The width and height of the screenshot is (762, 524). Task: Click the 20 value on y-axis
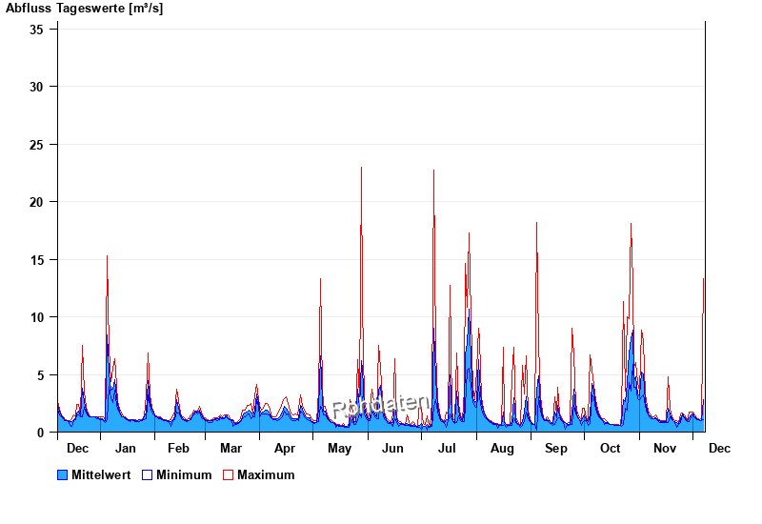coord(38,202)
